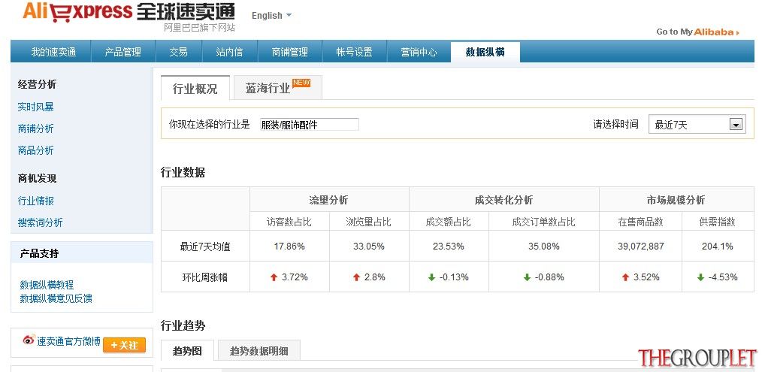This screenshot has height=372, width=762.
Task: Click red up arrow beside 2.8%
Action: [x=356, y=277]
